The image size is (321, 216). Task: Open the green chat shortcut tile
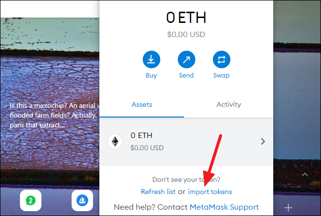31,200
